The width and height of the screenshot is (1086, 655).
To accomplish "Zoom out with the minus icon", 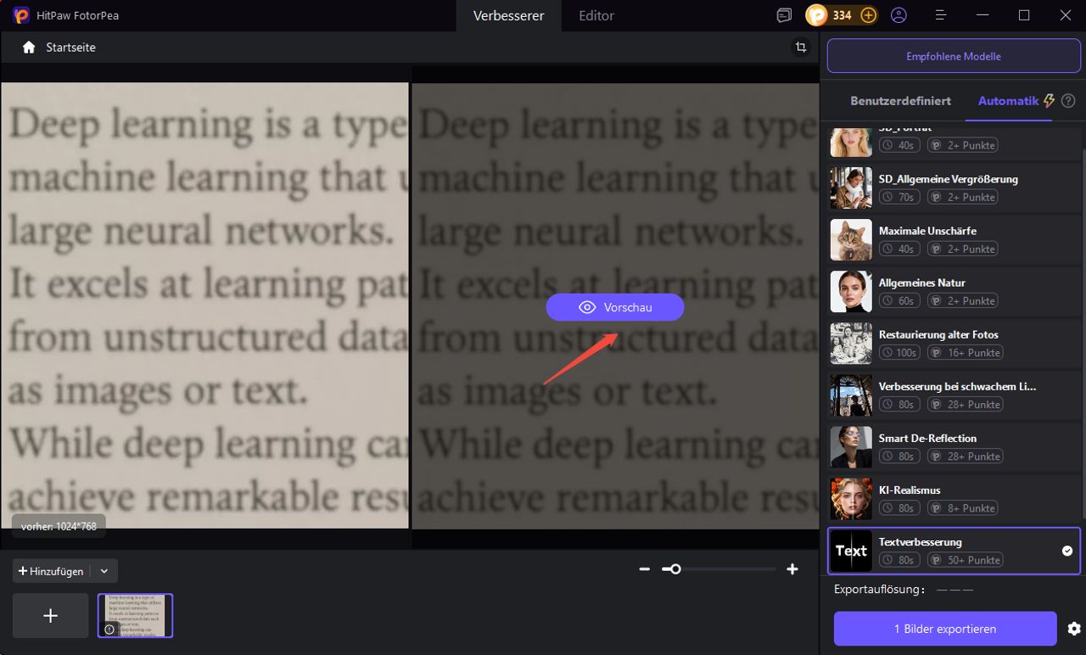I will [645, 569].
